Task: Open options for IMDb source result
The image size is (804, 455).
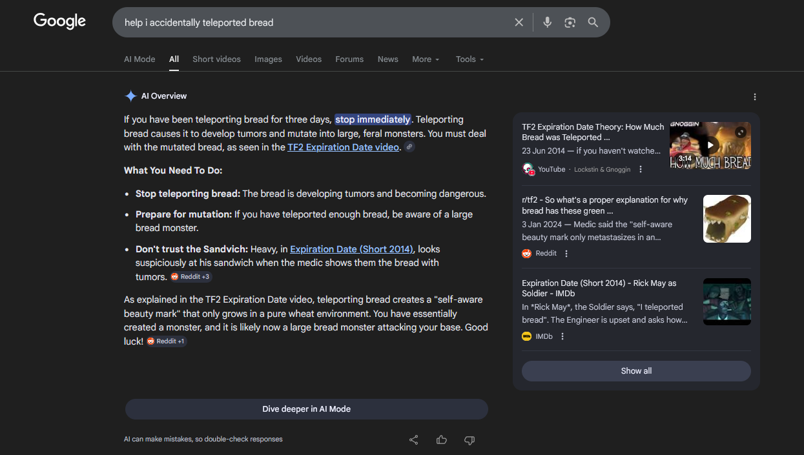Action: coord(562,336)
